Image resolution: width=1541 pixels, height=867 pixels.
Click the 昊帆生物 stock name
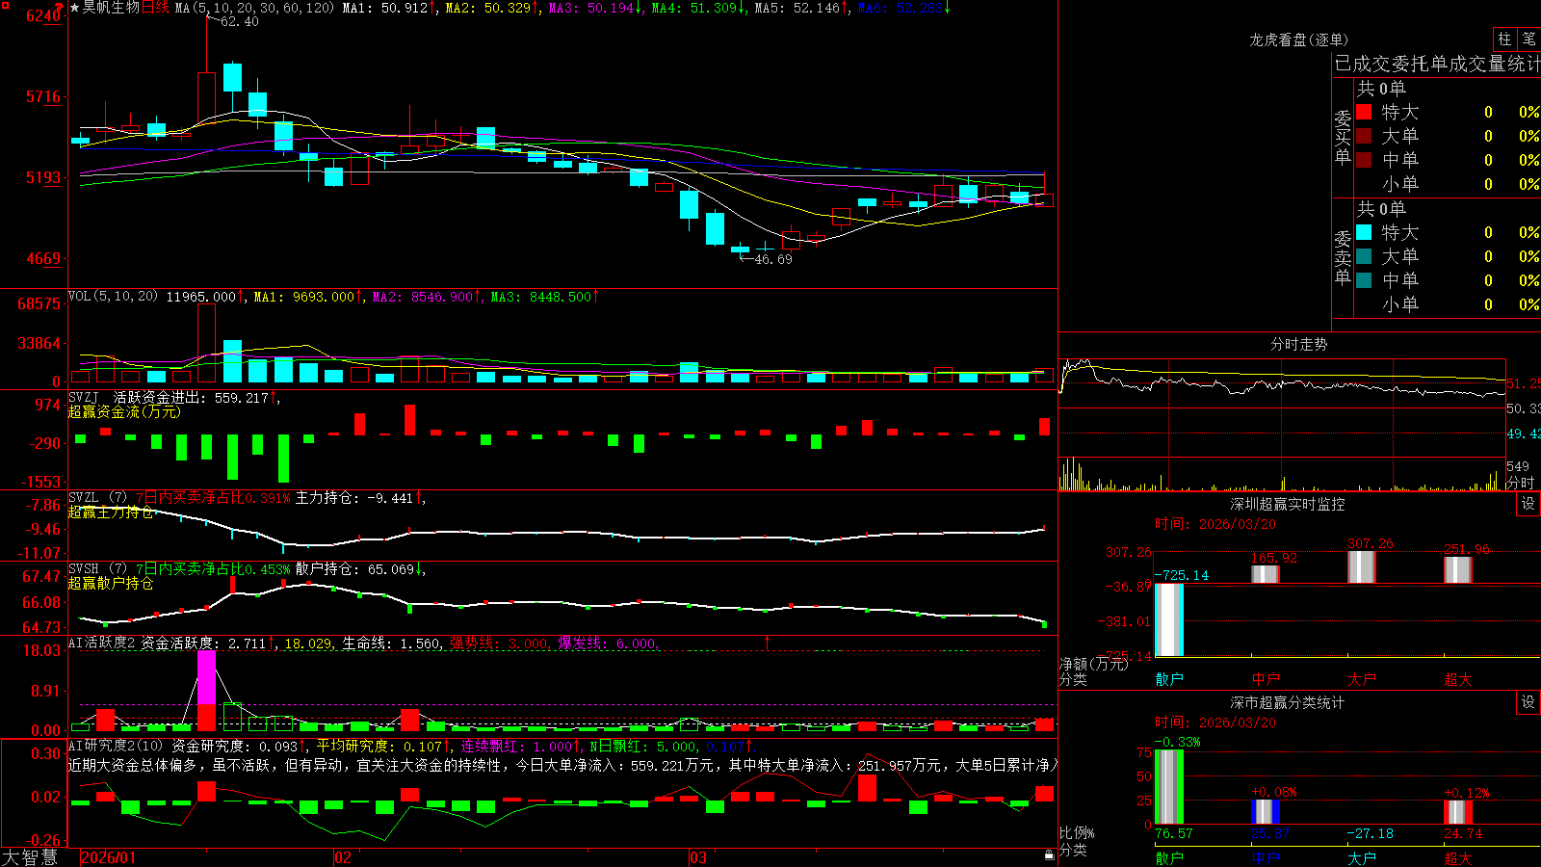[111, 8]
